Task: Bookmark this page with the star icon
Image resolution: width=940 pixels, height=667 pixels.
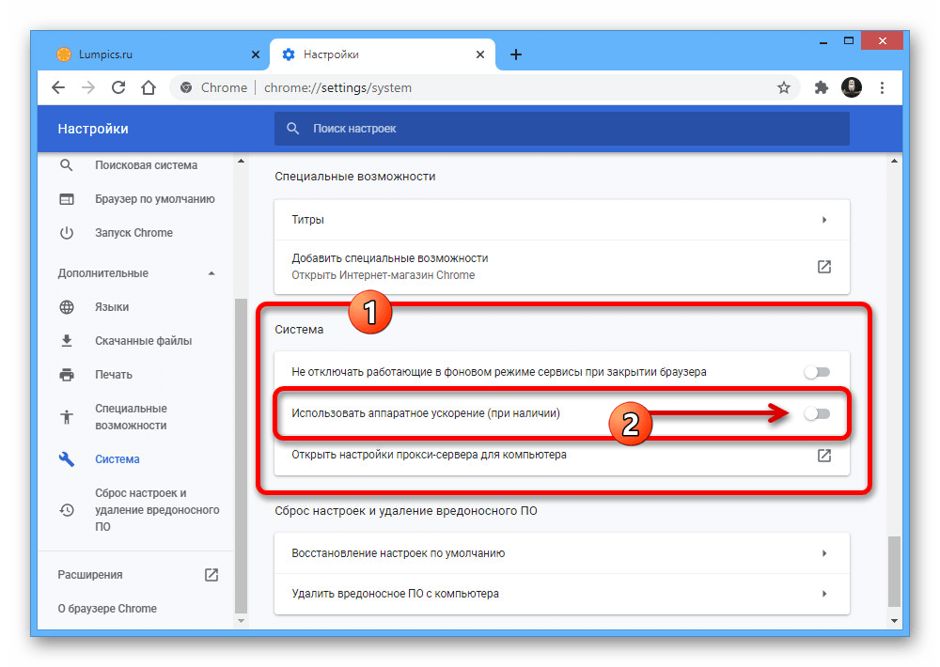Action: [784, 87]
